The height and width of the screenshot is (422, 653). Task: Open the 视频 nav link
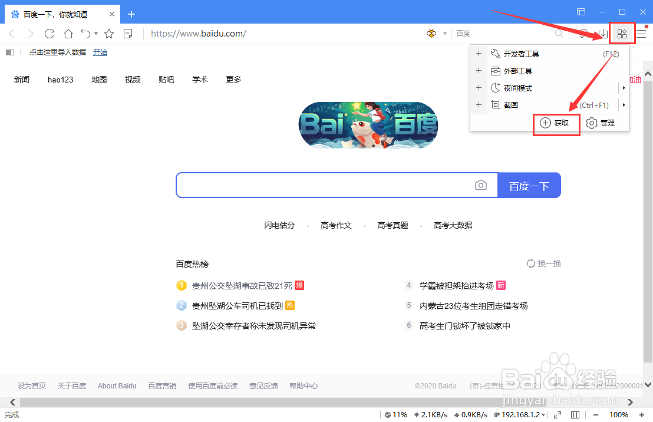click(x=133, y=80)
